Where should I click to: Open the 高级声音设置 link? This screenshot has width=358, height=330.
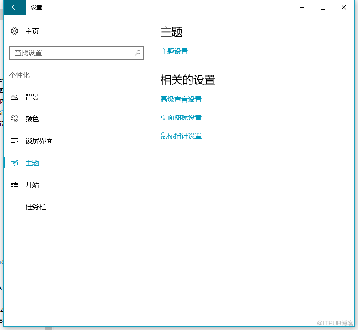[x=181, y=100]
